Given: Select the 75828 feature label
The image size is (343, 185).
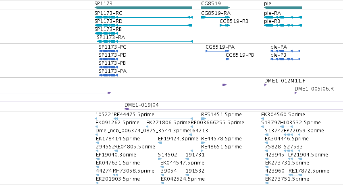Looking at the screenshot, I should point(273,147).
